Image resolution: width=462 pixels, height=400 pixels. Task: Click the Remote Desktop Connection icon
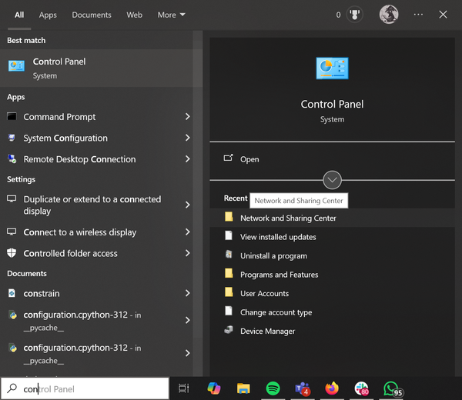pyautogui.click(x=12, y=159)
